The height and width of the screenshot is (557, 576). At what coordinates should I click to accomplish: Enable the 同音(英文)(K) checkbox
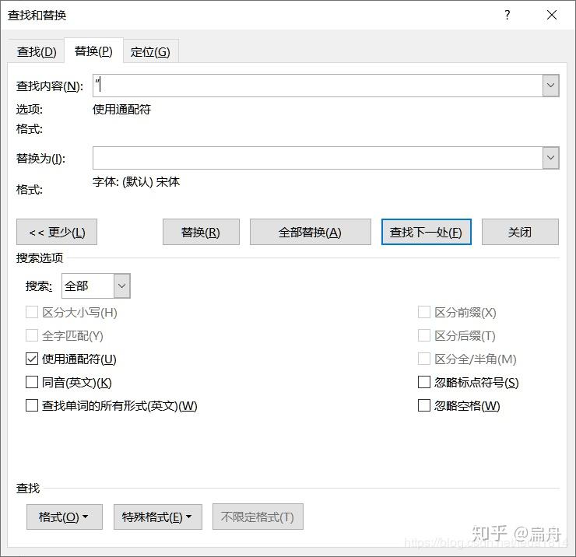[32, 382]
